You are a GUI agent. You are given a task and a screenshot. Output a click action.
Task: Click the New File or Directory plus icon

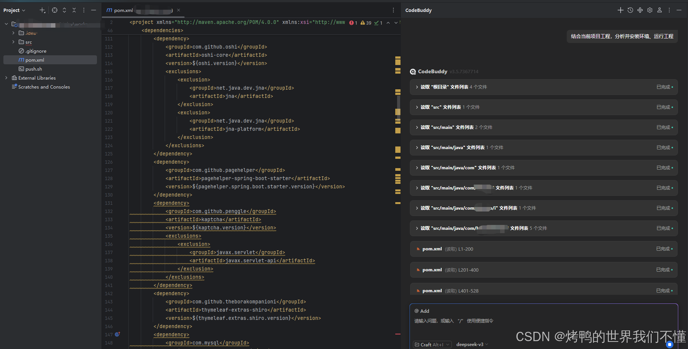pyautogui.click(x=42, y=10)
